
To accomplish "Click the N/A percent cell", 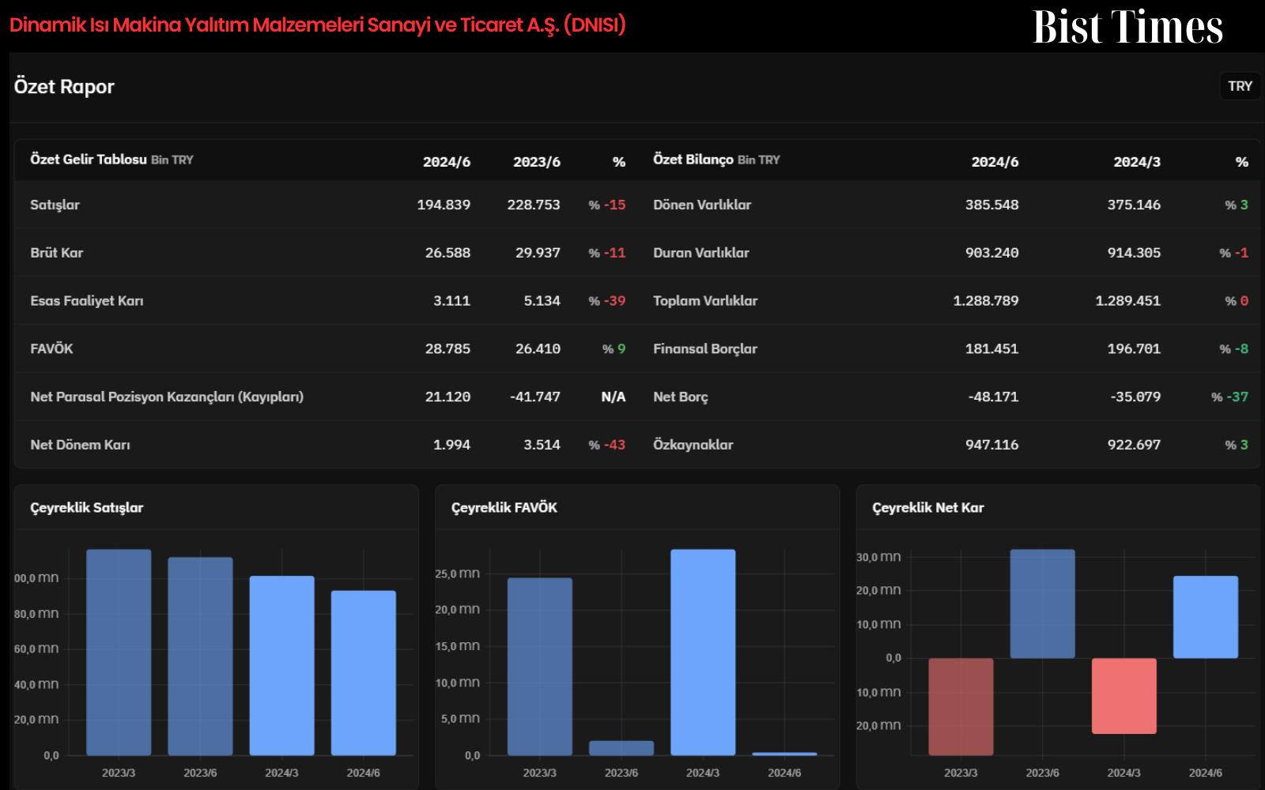I will pos(614,397).
